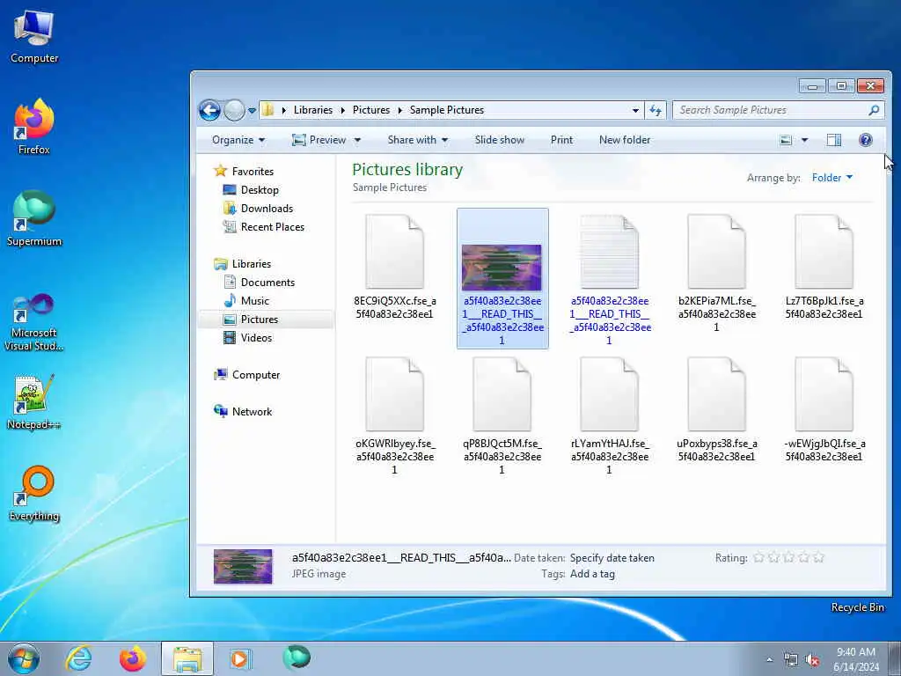The width and height of the screenshot is (901, 676).
Task: Click the Explorer forward arrow button
Action: coord(234,110)
